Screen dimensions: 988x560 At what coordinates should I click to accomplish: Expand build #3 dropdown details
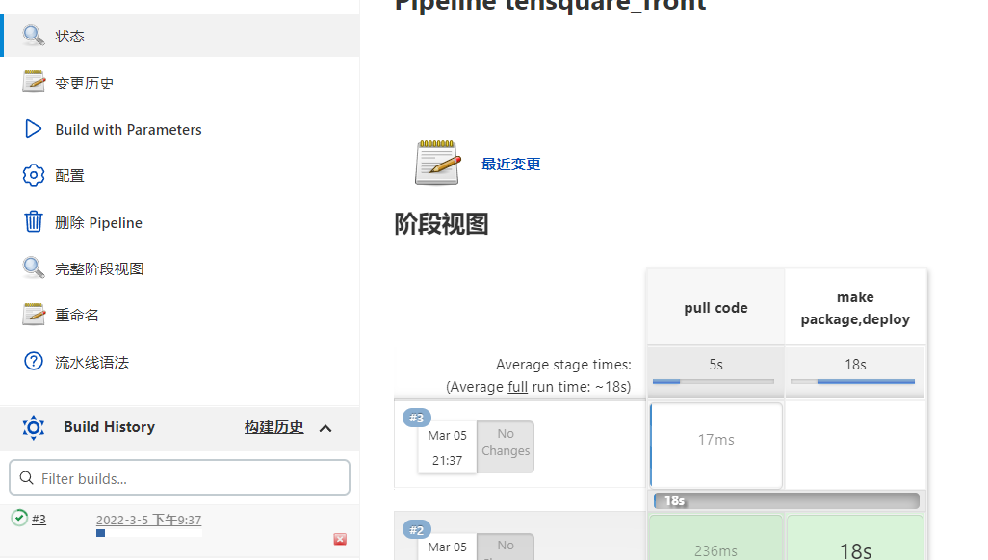(x=416, y=417)
